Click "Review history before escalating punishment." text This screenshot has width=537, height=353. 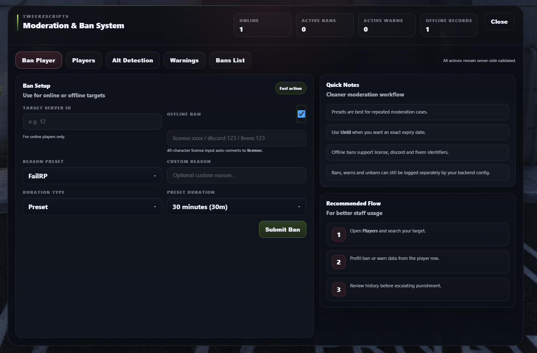tap(395, 286)
